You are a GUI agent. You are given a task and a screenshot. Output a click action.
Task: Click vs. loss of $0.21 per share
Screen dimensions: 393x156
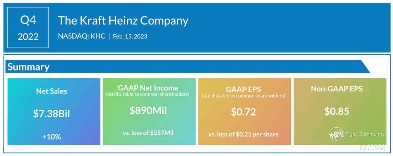243,134
